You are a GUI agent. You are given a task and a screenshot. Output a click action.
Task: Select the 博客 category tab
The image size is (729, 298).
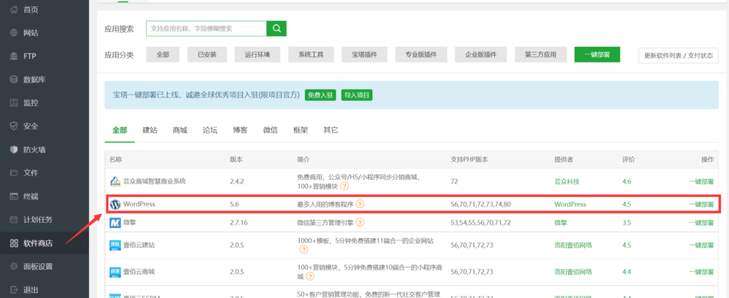point(240,130)
